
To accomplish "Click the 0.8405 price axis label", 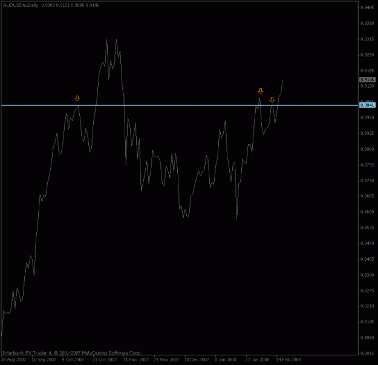I will (x=367, y=259).
